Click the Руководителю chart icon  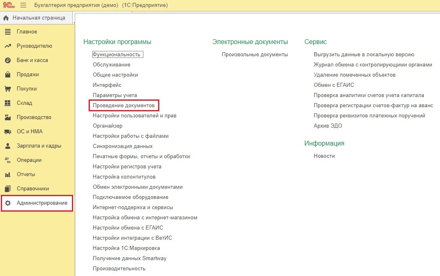point(7,46)
